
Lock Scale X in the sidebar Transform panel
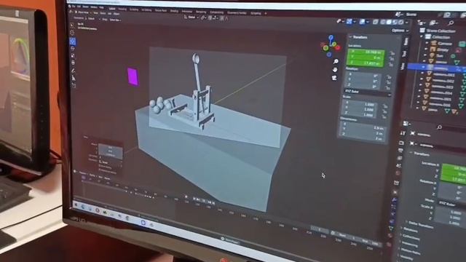385,106
